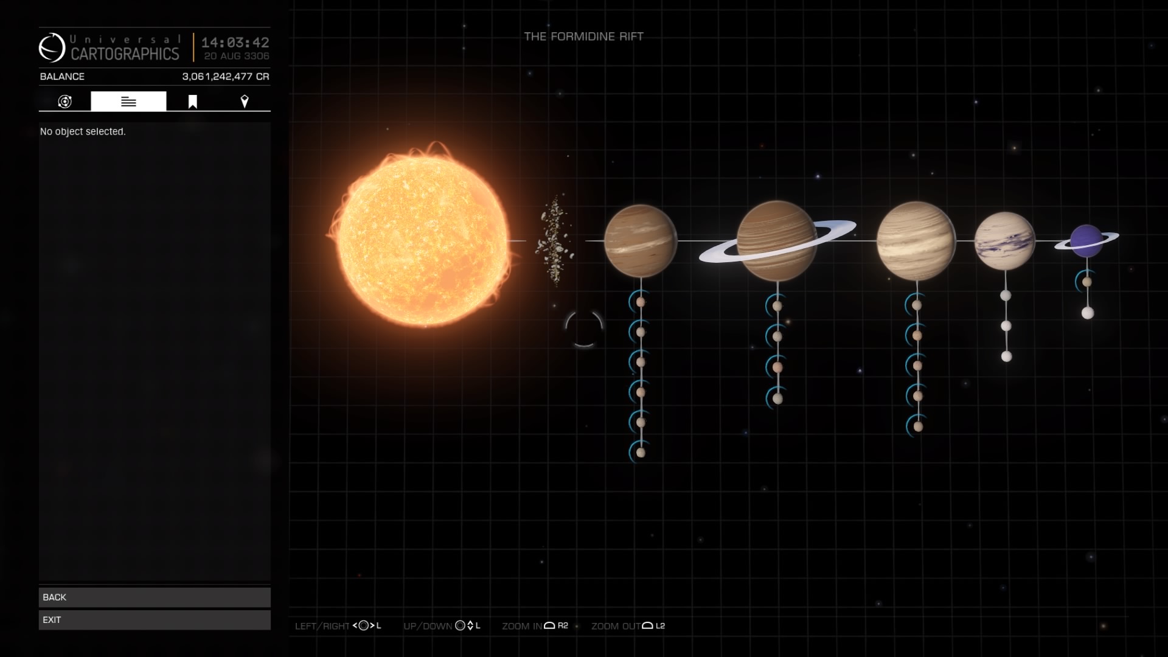Select fifth moon of first gas giant
Viewport: 1168px width, 657px height.
pyautogui.click(x=641, y=422)
